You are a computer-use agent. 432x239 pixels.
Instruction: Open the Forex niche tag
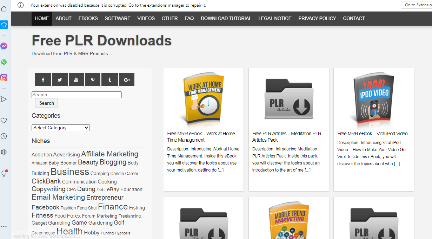click(74, 216)
